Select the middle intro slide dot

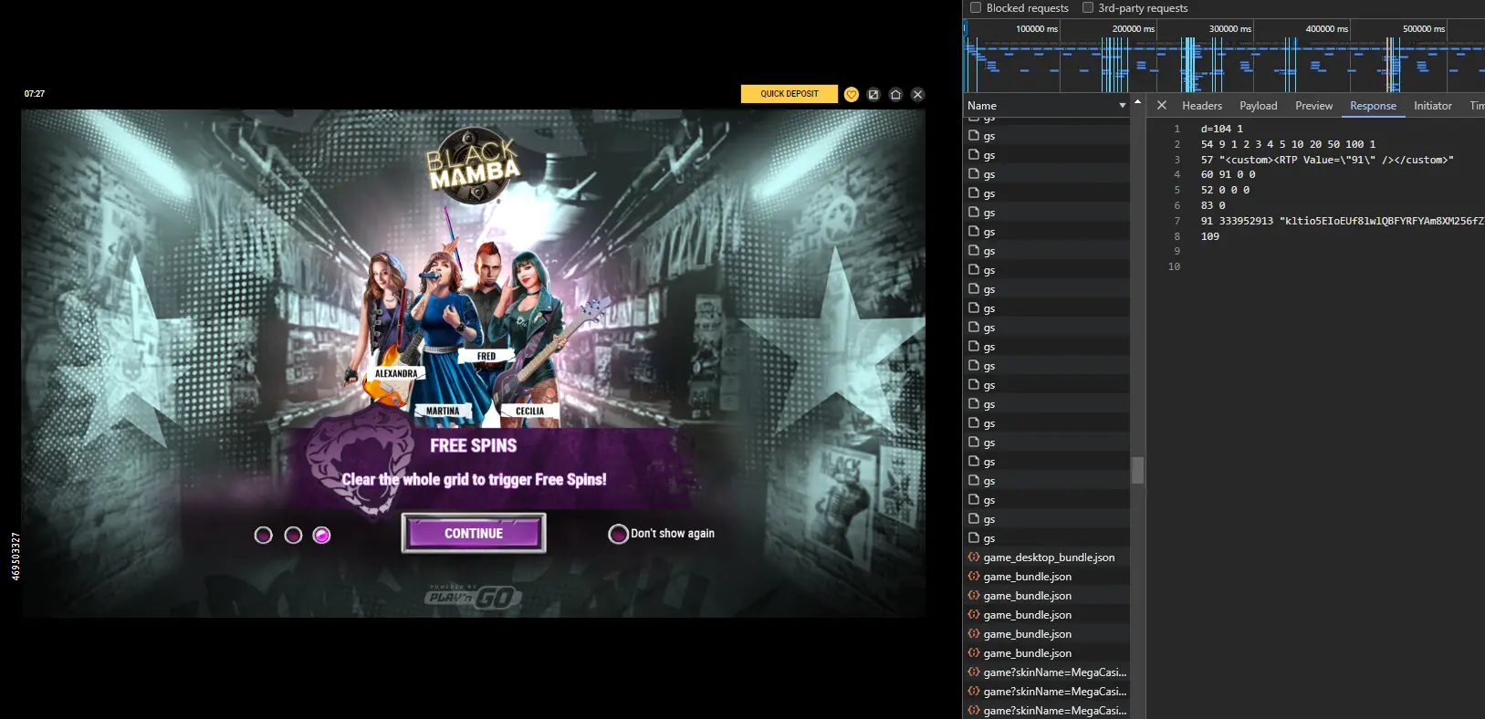pyautogui.click(x=293, y=535)
